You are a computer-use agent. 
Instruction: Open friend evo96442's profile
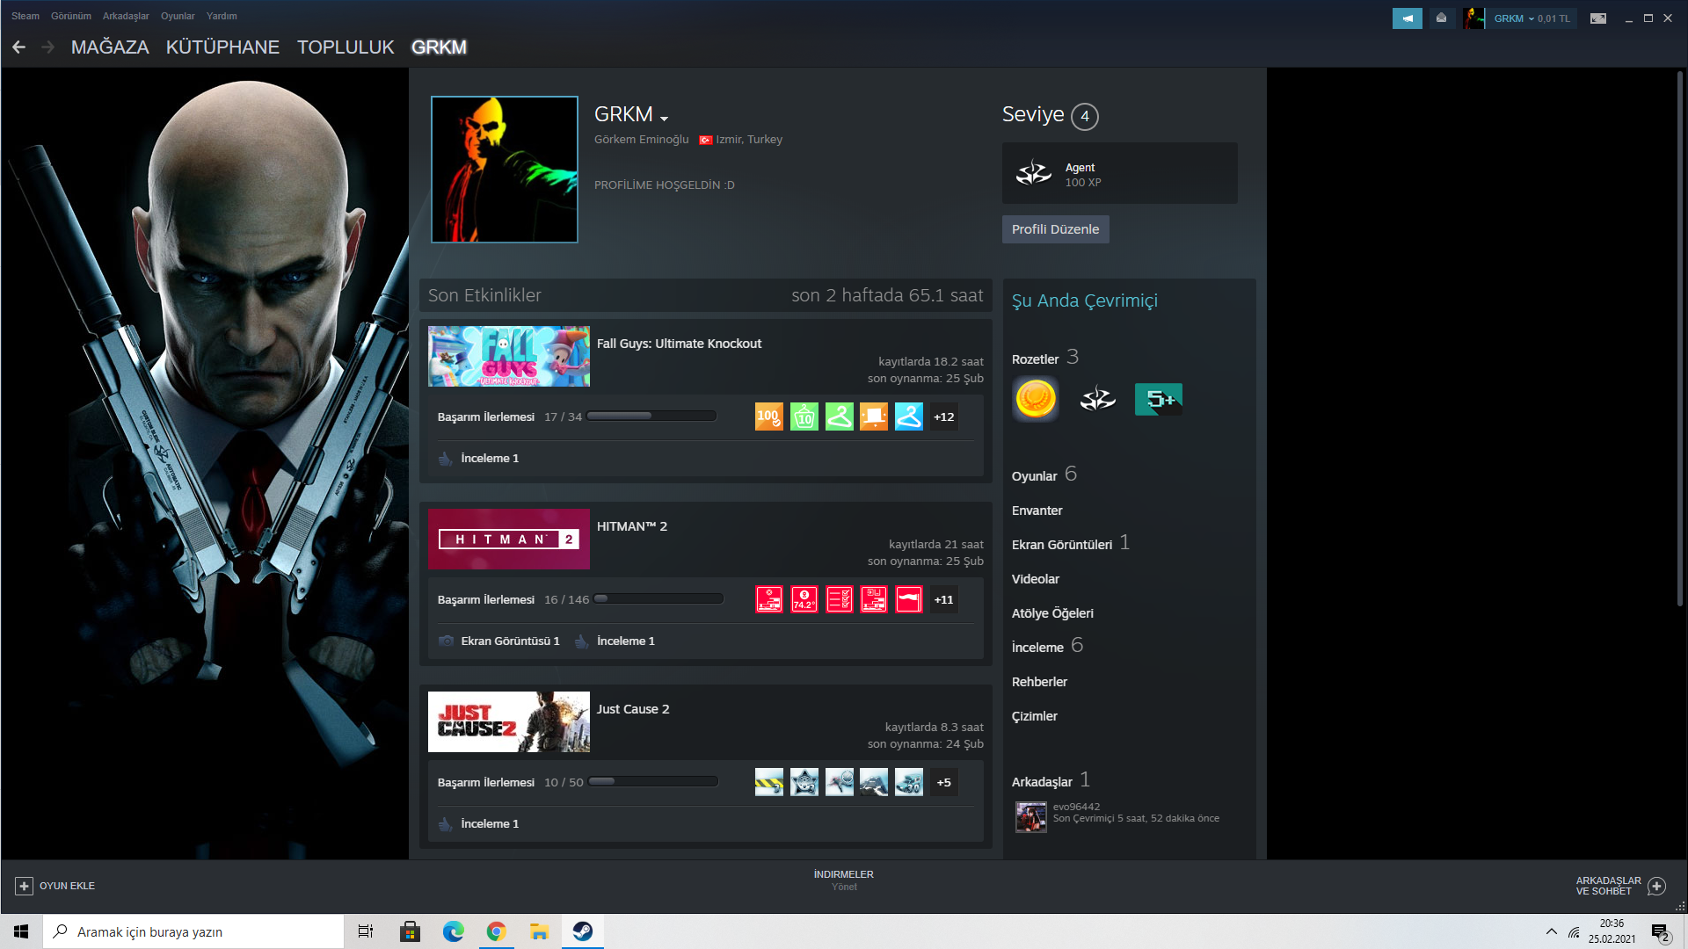(1076, 807)
